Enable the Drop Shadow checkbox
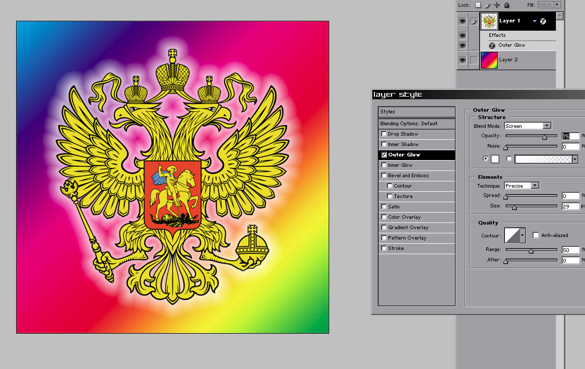The width and height of the screenshot is (585, 369). 384,134
